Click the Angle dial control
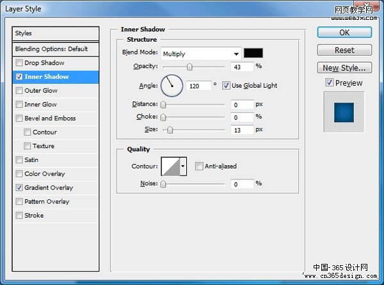 (x=172, y=86)
